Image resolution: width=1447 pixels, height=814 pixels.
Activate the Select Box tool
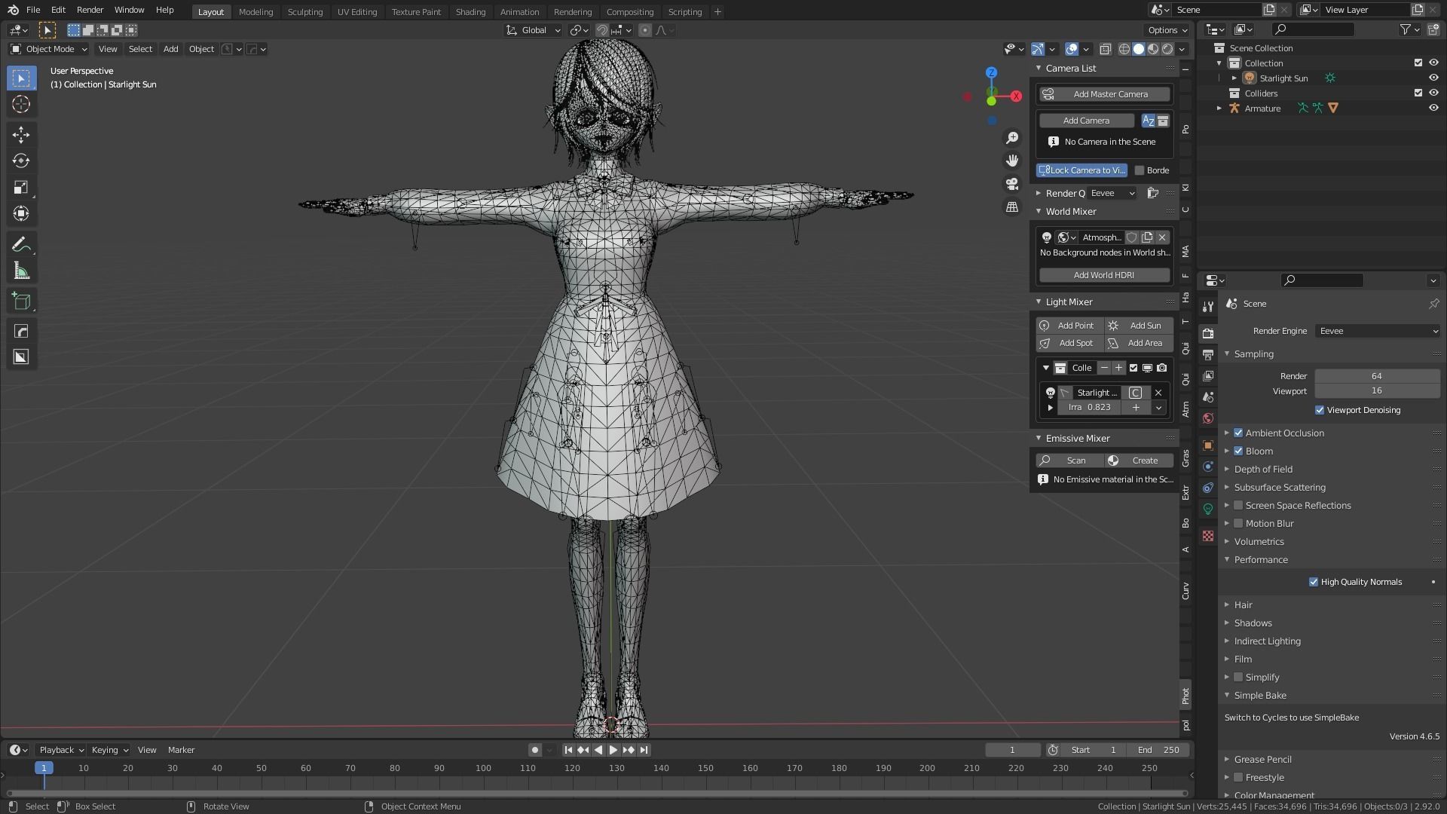21,78
